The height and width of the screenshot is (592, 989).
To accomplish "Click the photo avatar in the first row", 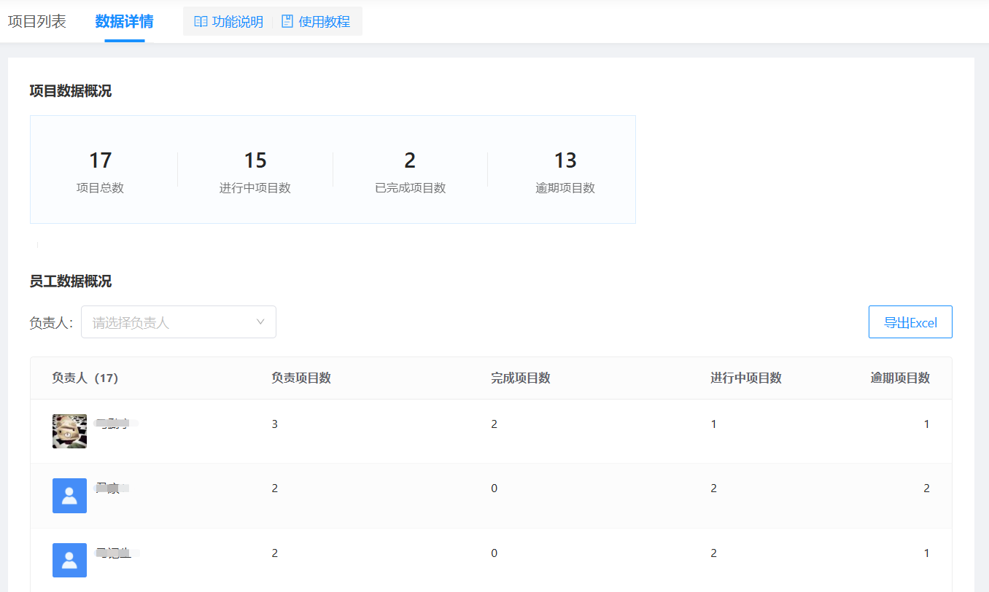I will click(x=70, y=432).
